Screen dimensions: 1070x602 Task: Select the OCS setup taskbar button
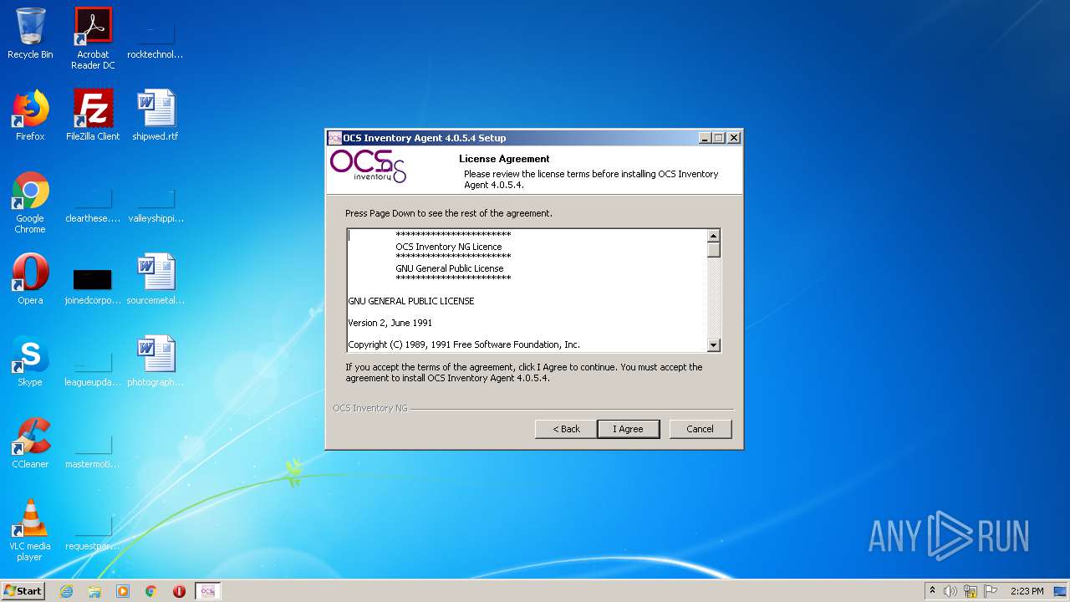pyautogui.click(x=207, y=591)
